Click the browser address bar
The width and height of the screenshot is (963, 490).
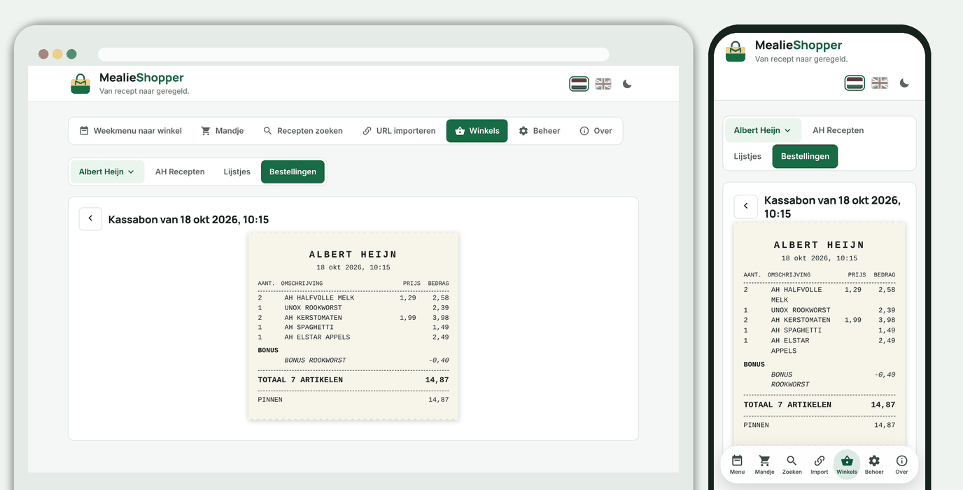(353, 55)
